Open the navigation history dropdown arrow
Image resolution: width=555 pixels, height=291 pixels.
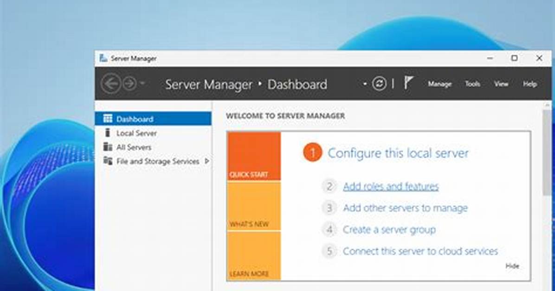point(142,83)
